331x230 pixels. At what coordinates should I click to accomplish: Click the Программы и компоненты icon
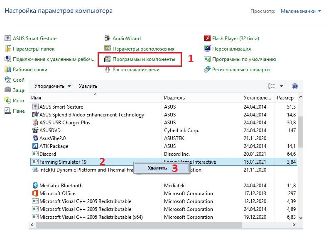[x=108, y=59]
